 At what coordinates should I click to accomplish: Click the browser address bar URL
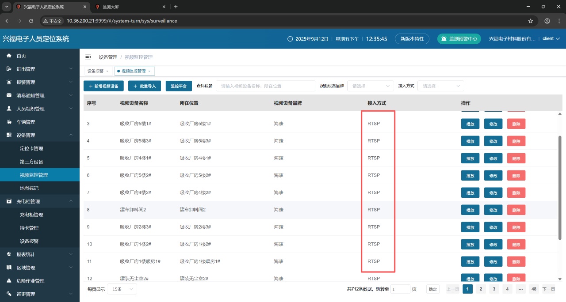point(122,21)
